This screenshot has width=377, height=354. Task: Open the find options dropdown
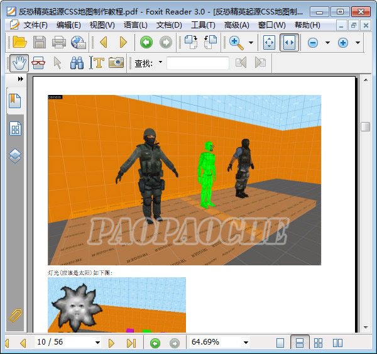[160, 62]
